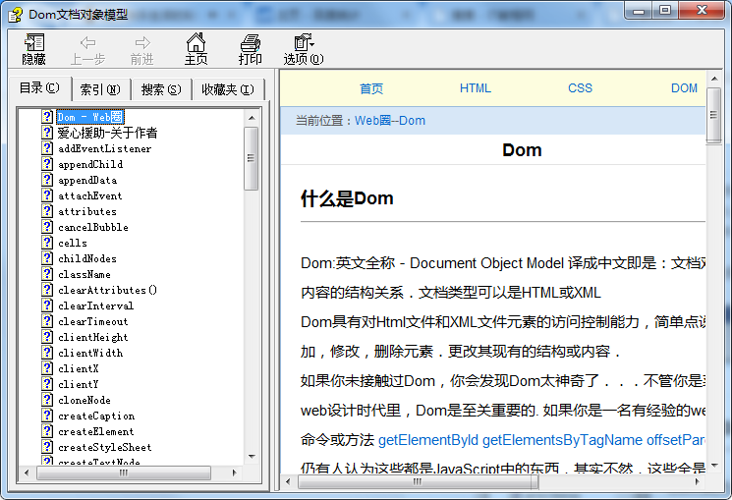The image size is (732, 500).
Task: Click the question-mark icon next to cells
Action: pyautogui.click(x=47, y=243)
